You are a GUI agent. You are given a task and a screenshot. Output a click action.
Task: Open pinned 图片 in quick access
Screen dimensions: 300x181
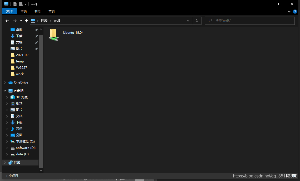pyautogui.click(x=19, y=48)
